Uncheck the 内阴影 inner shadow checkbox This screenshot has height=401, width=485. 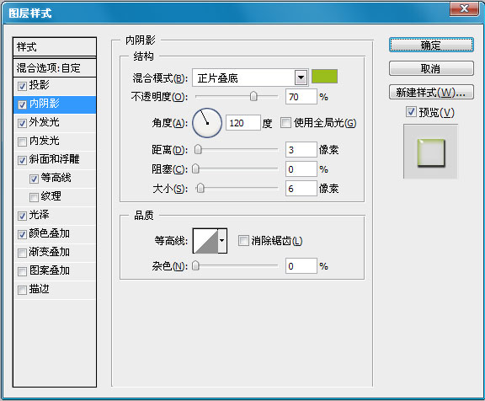click(x=22, y=104)
